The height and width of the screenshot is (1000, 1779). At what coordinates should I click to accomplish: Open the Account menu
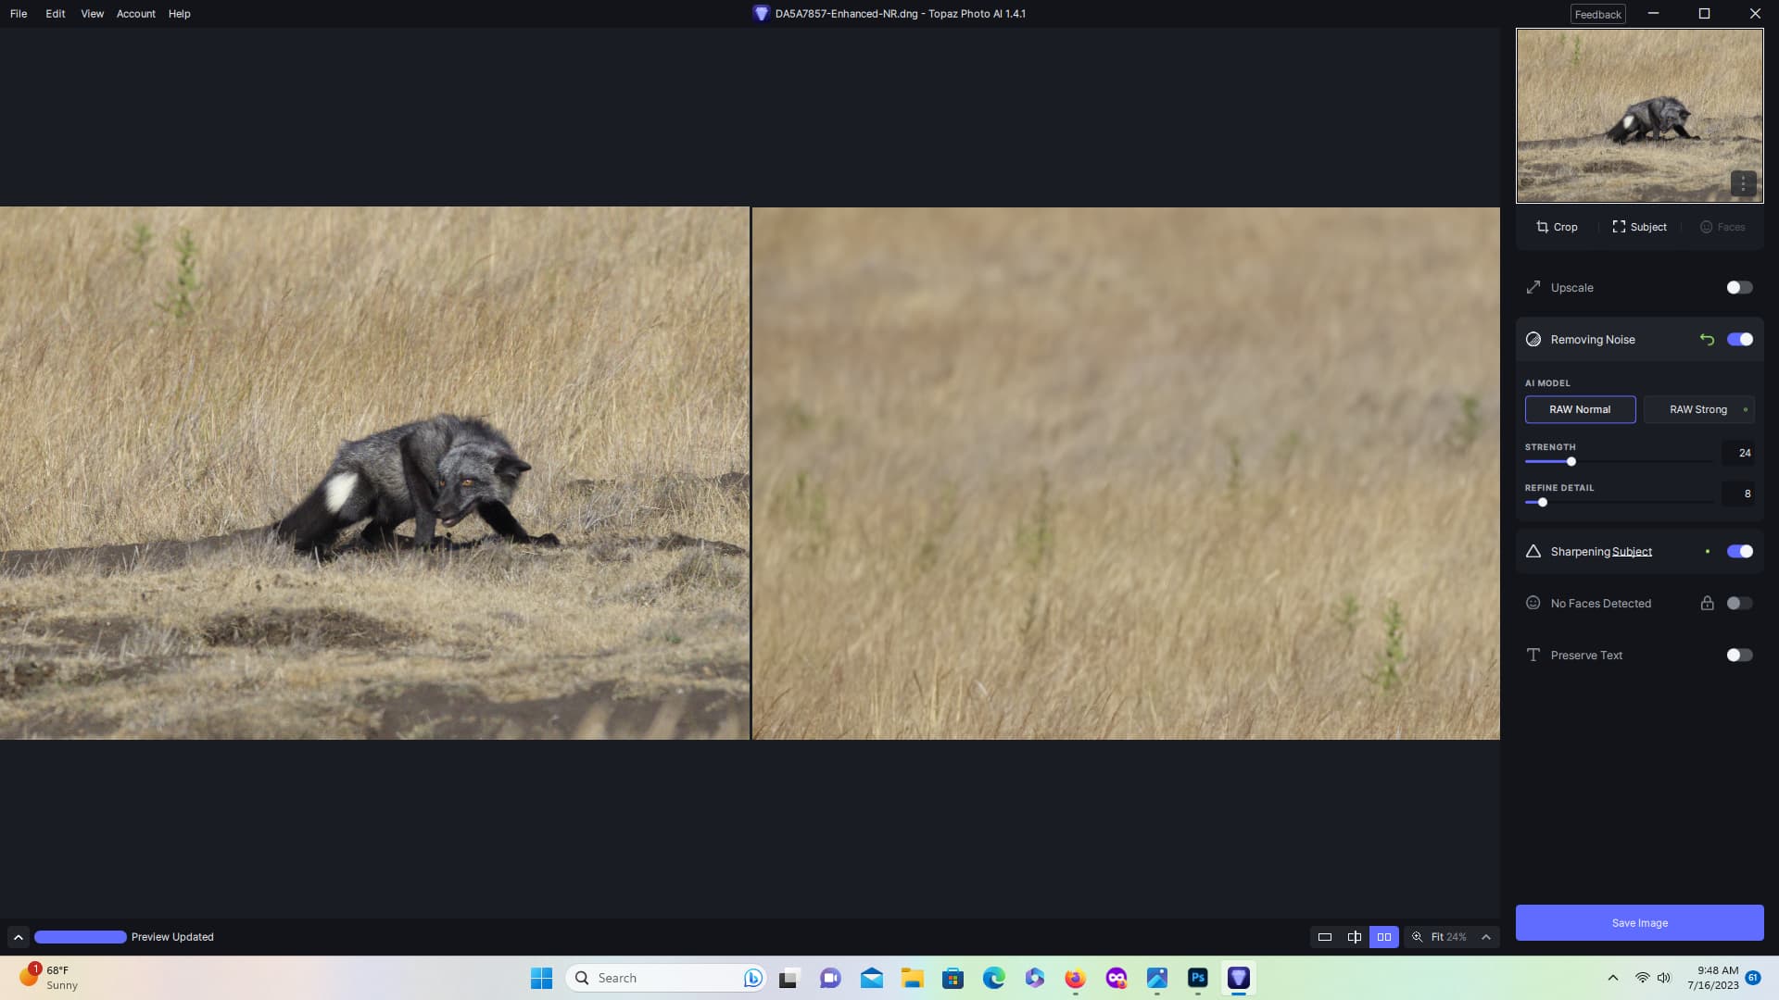click(135, 14)
